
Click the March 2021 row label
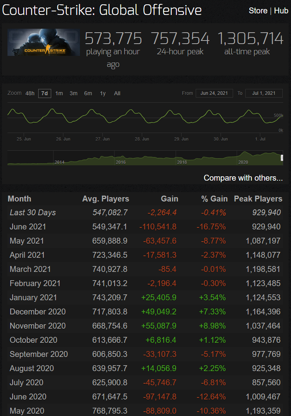pos(30,269)
